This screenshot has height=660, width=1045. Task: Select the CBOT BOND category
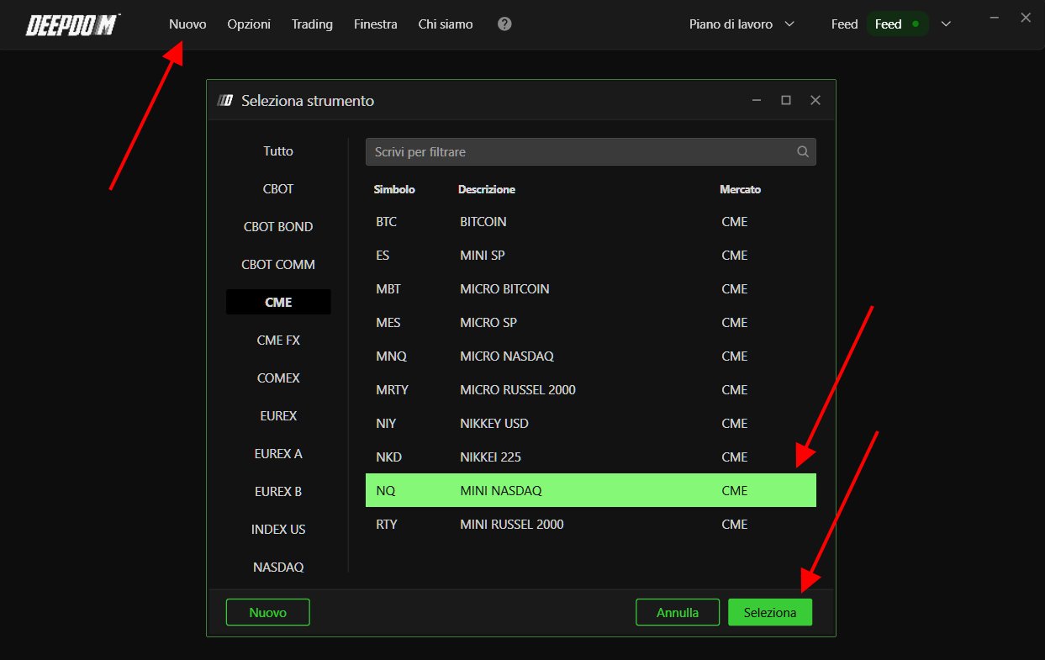tap(278, 227)
